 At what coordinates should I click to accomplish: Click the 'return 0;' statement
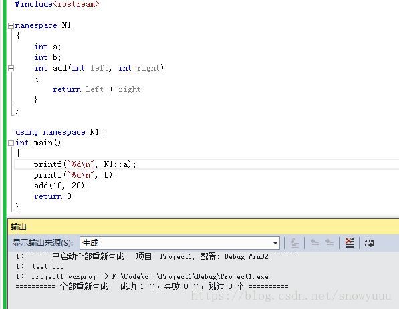click(54, 196)
